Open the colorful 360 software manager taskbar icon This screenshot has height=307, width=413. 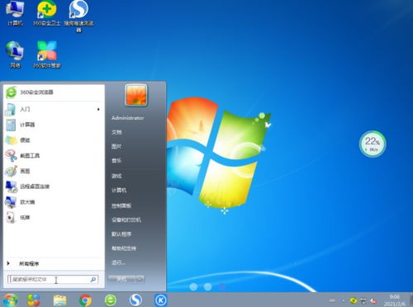[x=34, y=300]
